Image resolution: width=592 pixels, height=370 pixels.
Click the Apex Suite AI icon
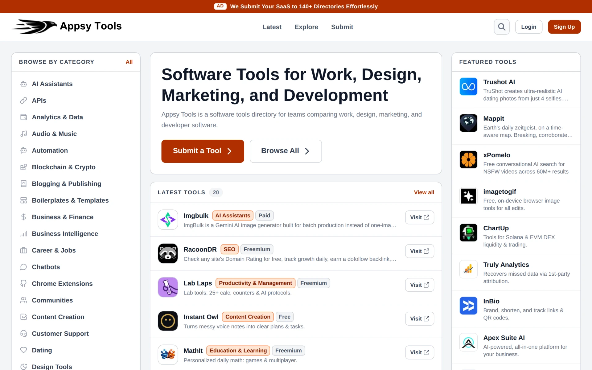[x=468, y=342]
